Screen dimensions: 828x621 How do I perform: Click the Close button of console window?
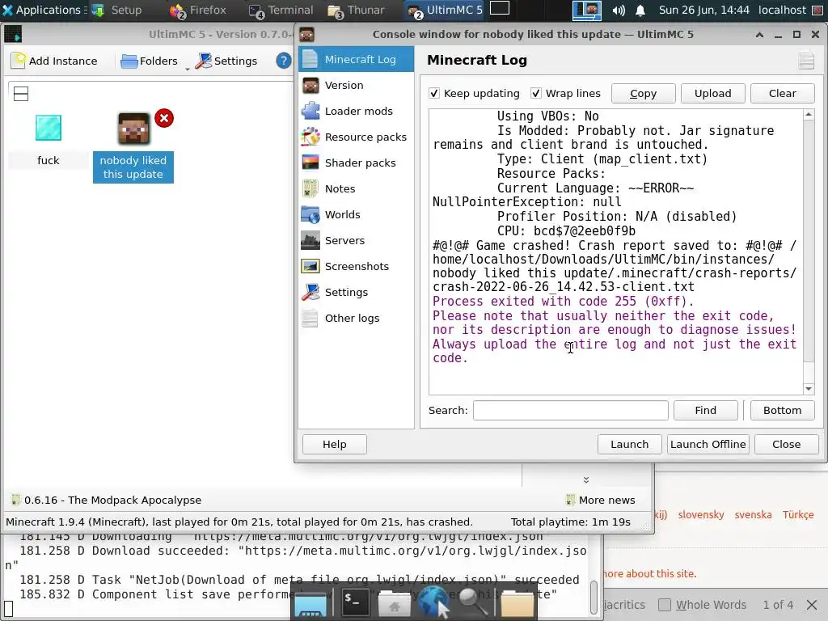point(786,444)
